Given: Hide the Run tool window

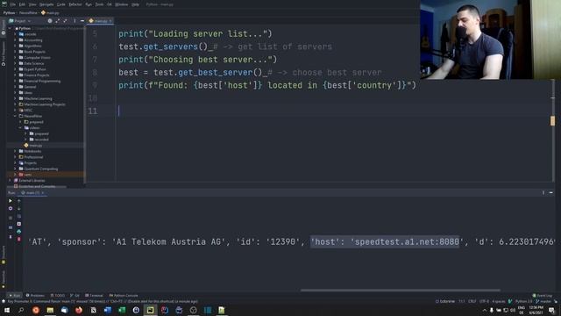Looking at the screenshot, I should (551, 193).
